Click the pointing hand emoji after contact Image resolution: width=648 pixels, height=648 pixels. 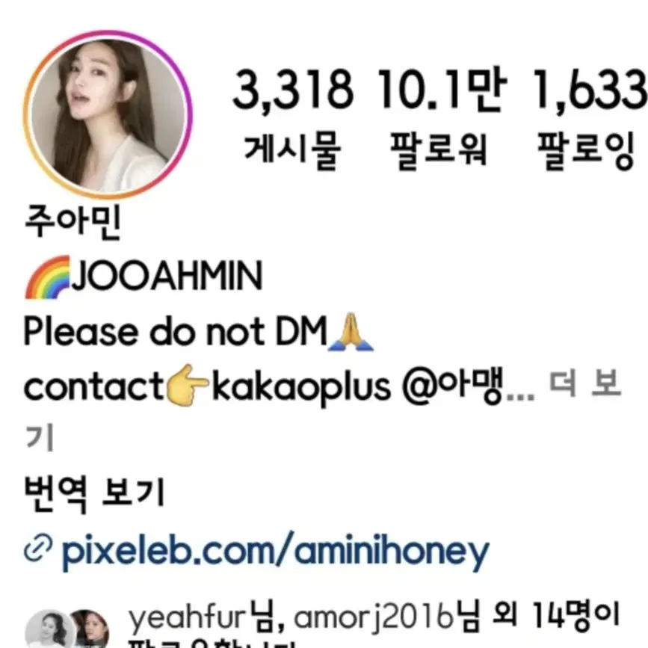(187, 385)
